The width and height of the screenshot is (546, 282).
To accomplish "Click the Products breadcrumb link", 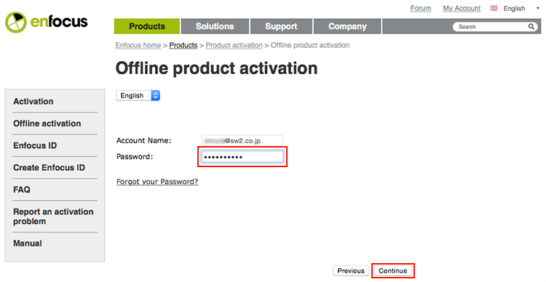I will (x=183, y=45).
